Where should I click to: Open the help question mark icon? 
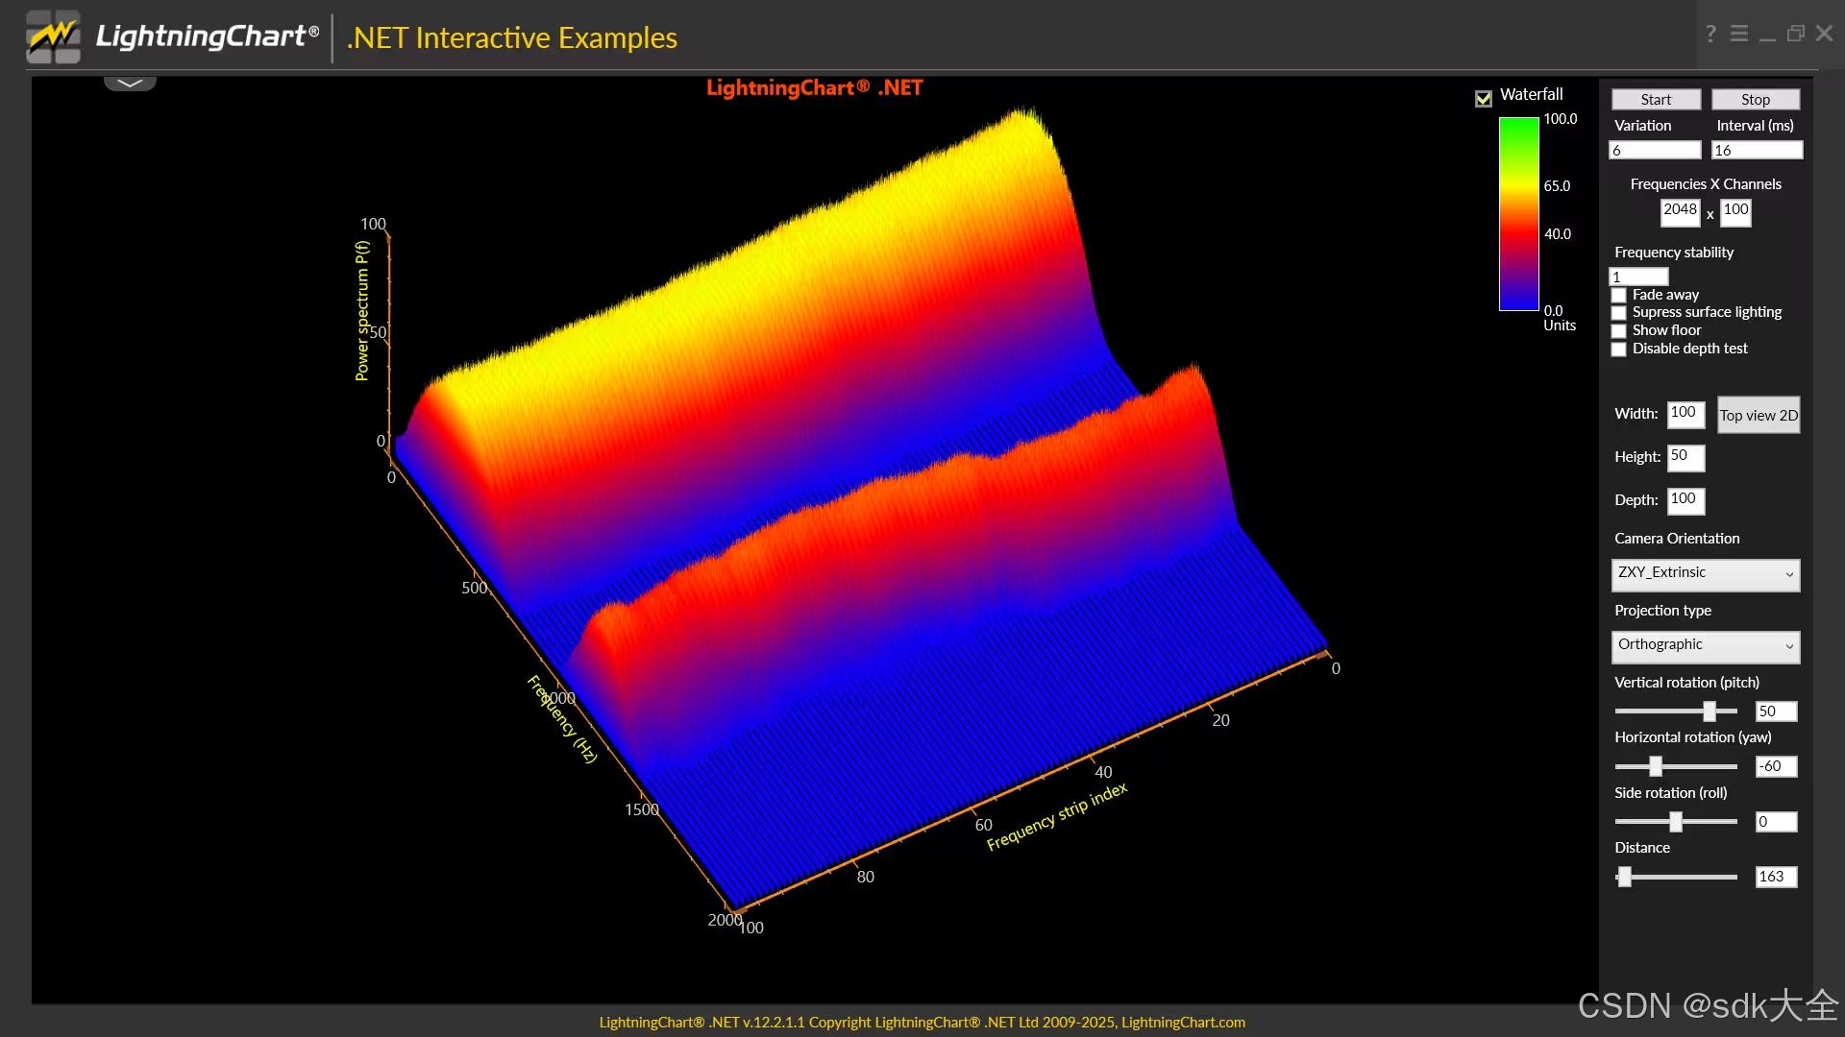(1710, 35)
